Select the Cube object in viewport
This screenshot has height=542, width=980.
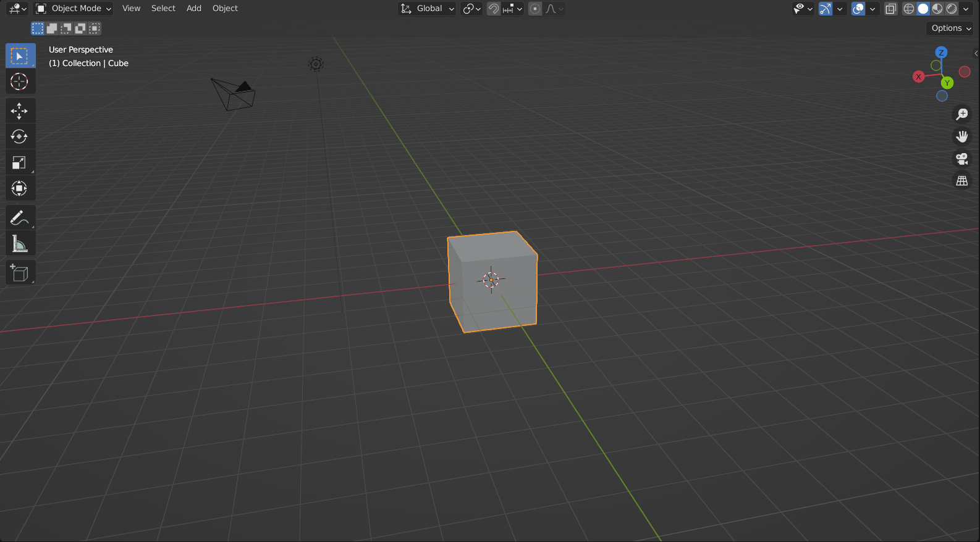[492, 281]
